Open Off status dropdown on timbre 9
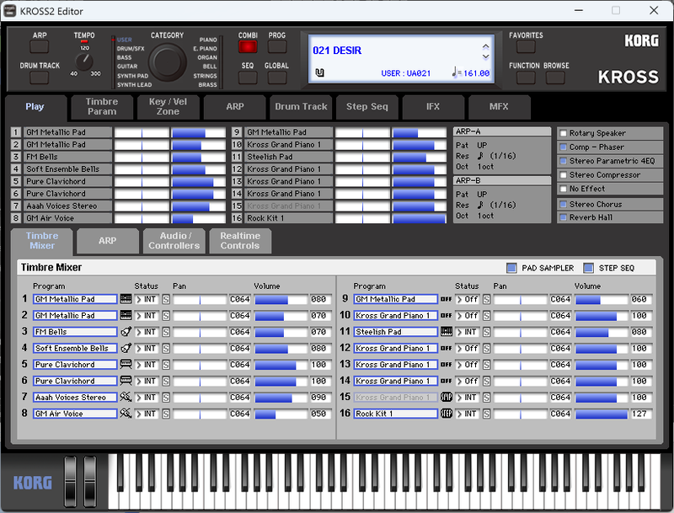This screenshot has width=674, height=513. (468, 300)
